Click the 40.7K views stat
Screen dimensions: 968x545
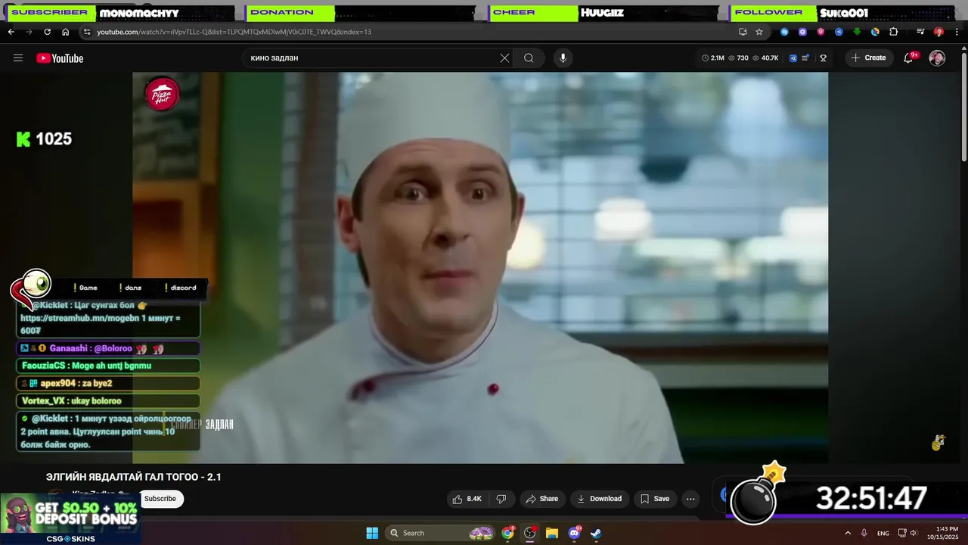[x=765, y=58]
